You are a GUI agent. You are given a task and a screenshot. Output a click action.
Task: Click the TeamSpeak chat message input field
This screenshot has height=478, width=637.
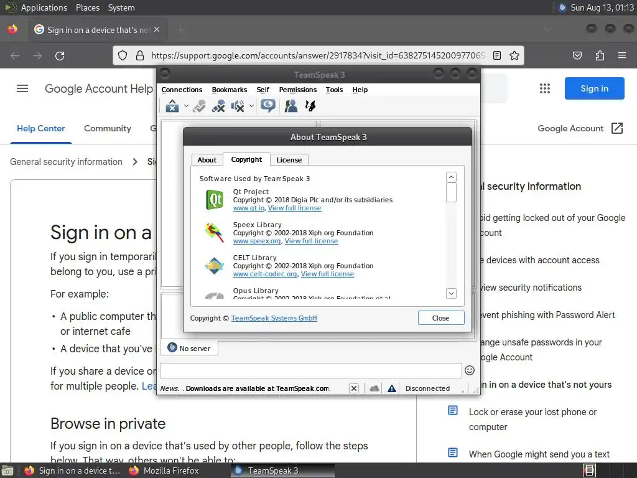click(x=311, y=370)
